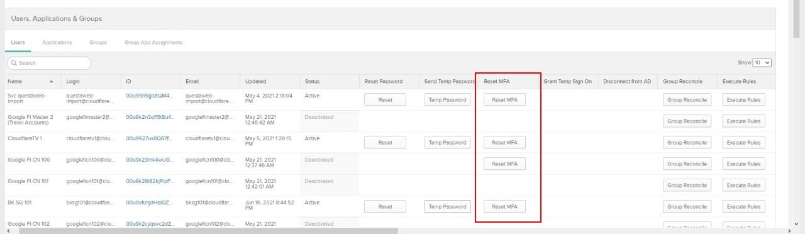The width and height of the screenshot is (805, 234).
Task: Reset MFA for CloudflareTV 1
Action: click(504, 143)
